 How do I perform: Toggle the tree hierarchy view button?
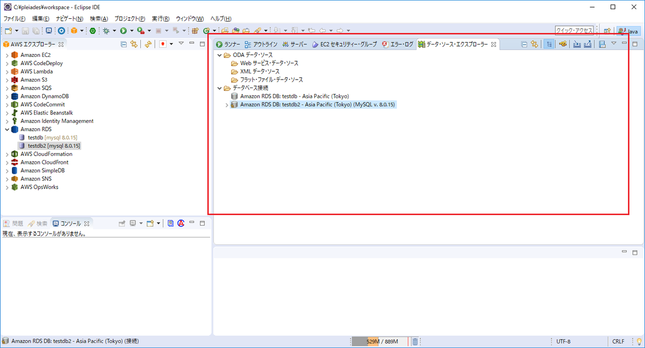pyautogui.click(x=549, y=44)
